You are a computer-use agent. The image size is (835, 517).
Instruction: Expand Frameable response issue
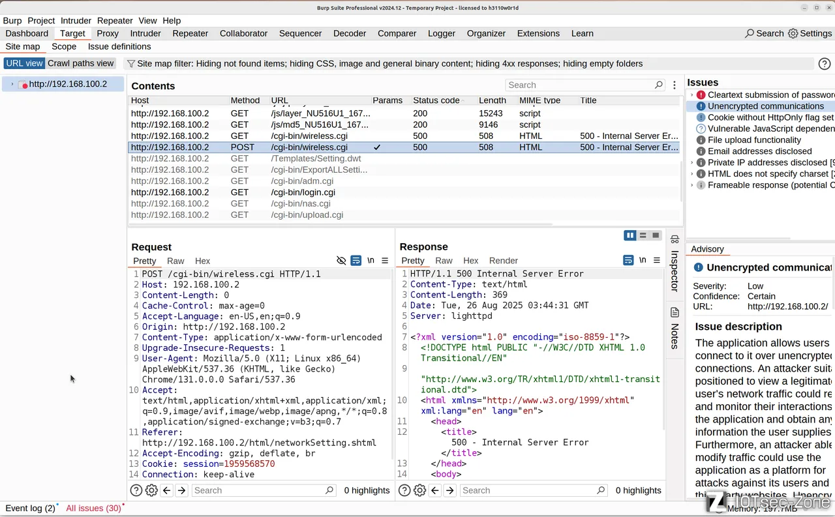point(692,185)
